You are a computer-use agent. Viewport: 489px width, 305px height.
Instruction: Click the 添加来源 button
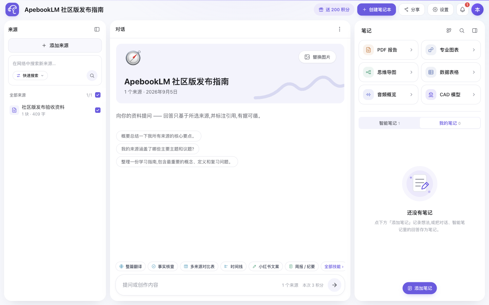click(x=55, y=45)
